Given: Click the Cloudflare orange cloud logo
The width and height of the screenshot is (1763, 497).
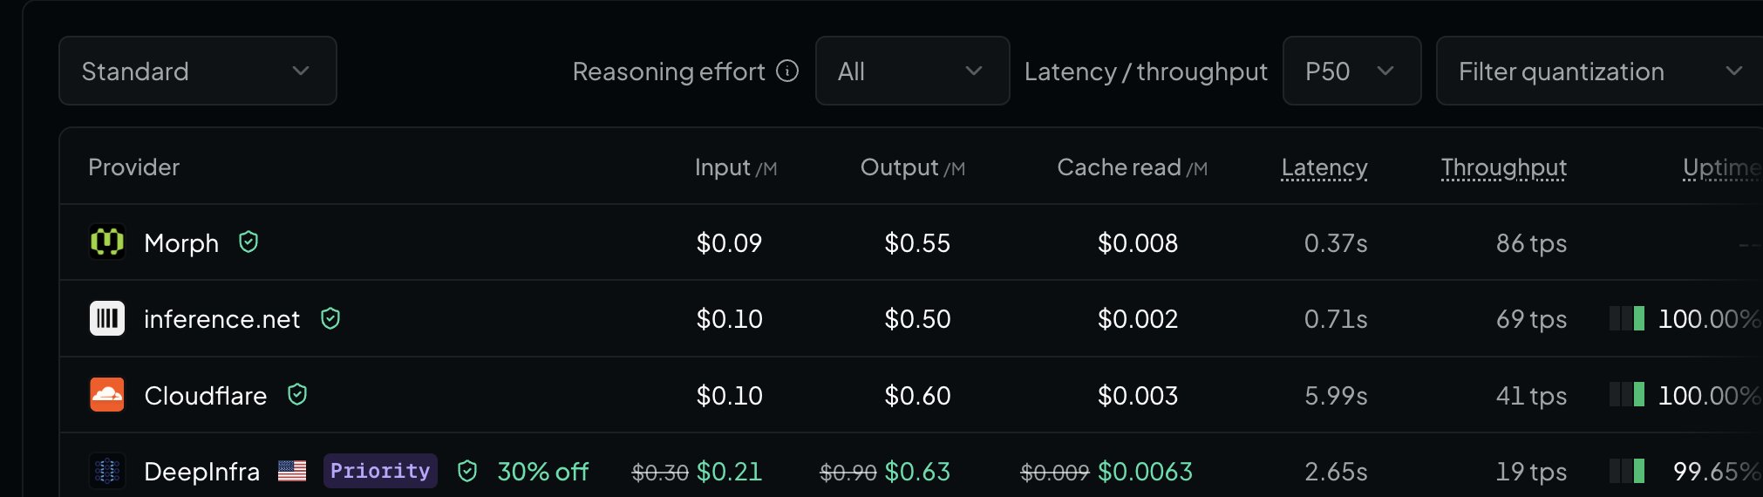Looking at the screenshot, I should point(107,395).
